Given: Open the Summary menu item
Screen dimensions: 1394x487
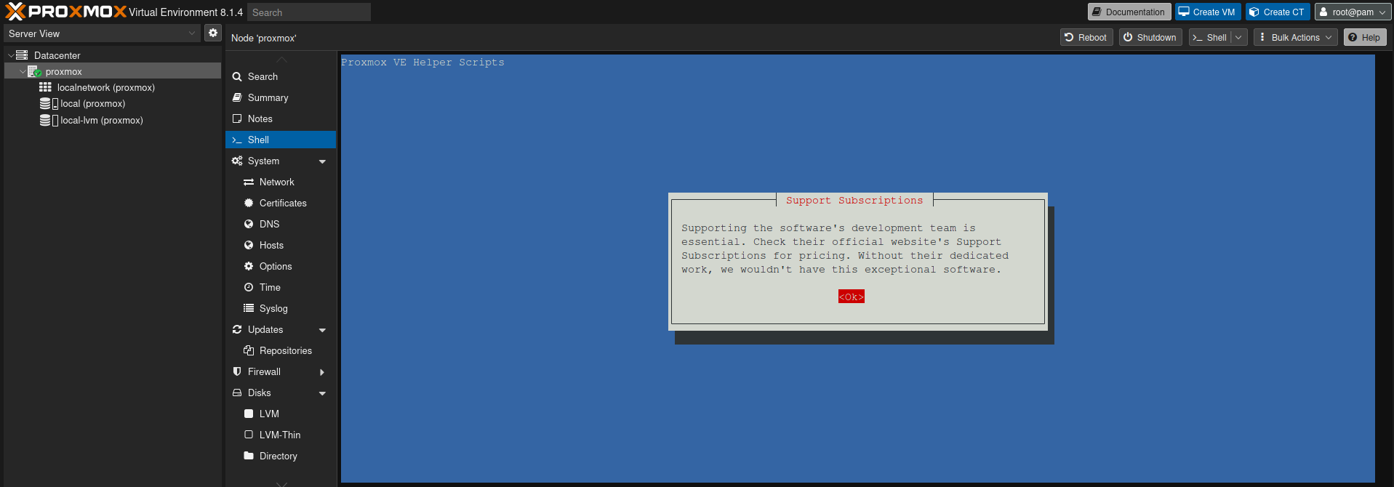Looking at the screenshot, I should (x=281, y=97).
